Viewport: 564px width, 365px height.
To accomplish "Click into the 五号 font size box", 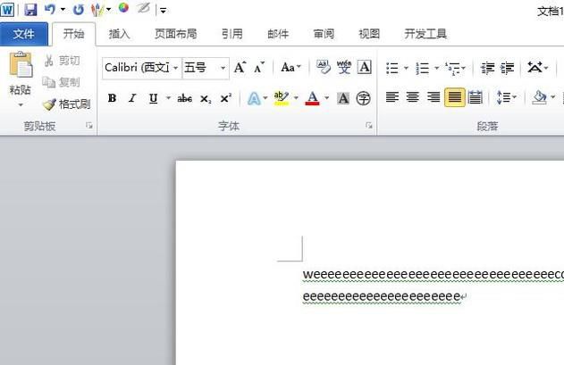I will [199, 68].
